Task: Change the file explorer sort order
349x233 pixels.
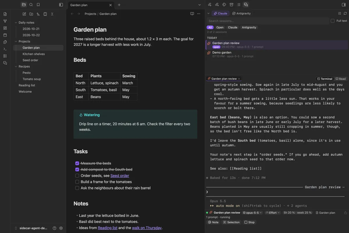Action: tap(38, 14)
